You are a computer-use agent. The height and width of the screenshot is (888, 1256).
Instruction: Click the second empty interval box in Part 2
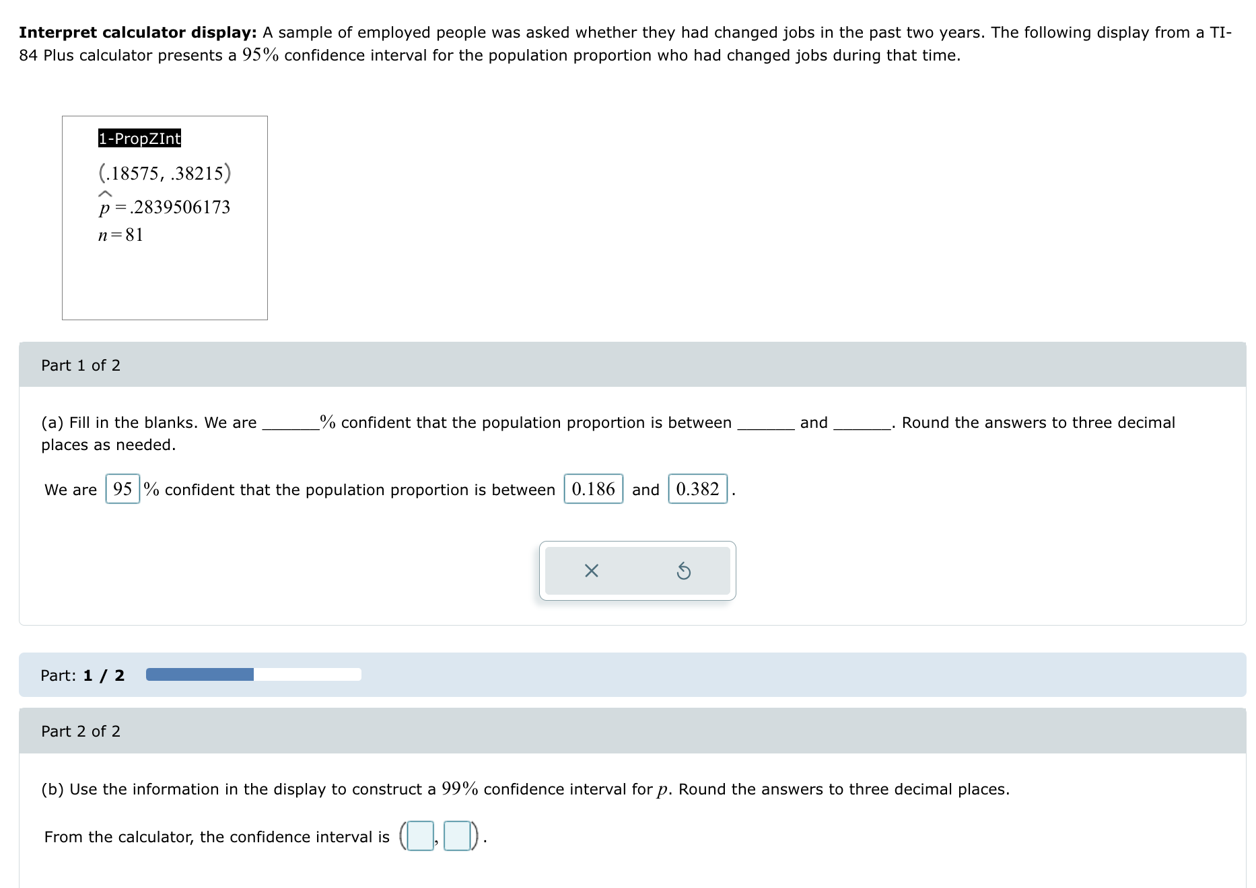[458, 836]
